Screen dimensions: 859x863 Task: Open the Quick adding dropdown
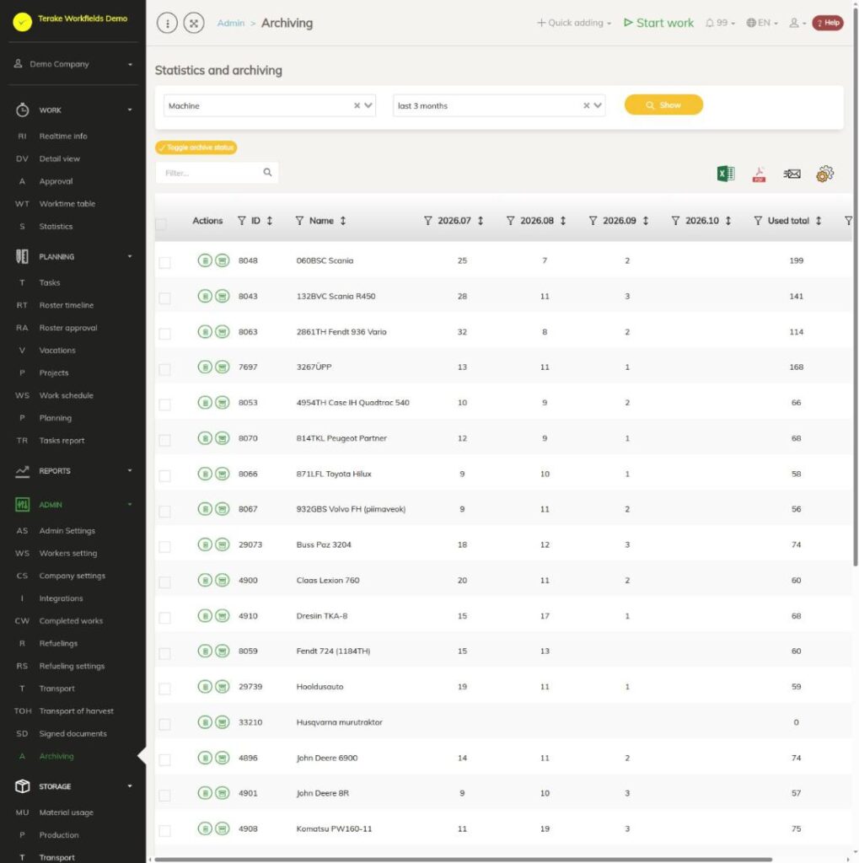pyautogui.click(x=574, y=23)
